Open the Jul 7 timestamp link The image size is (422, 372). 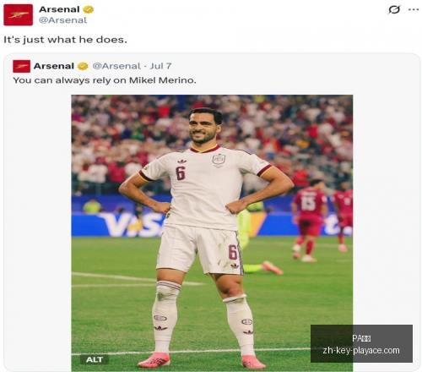click(160, 66)
